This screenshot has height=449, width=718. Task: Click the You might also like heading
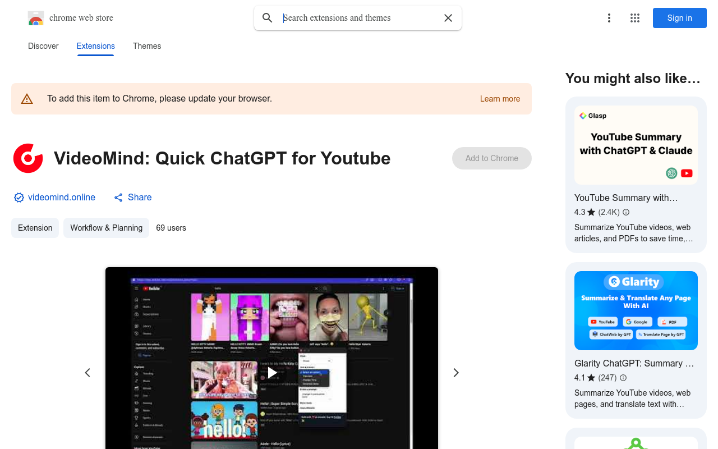(633, 79)
